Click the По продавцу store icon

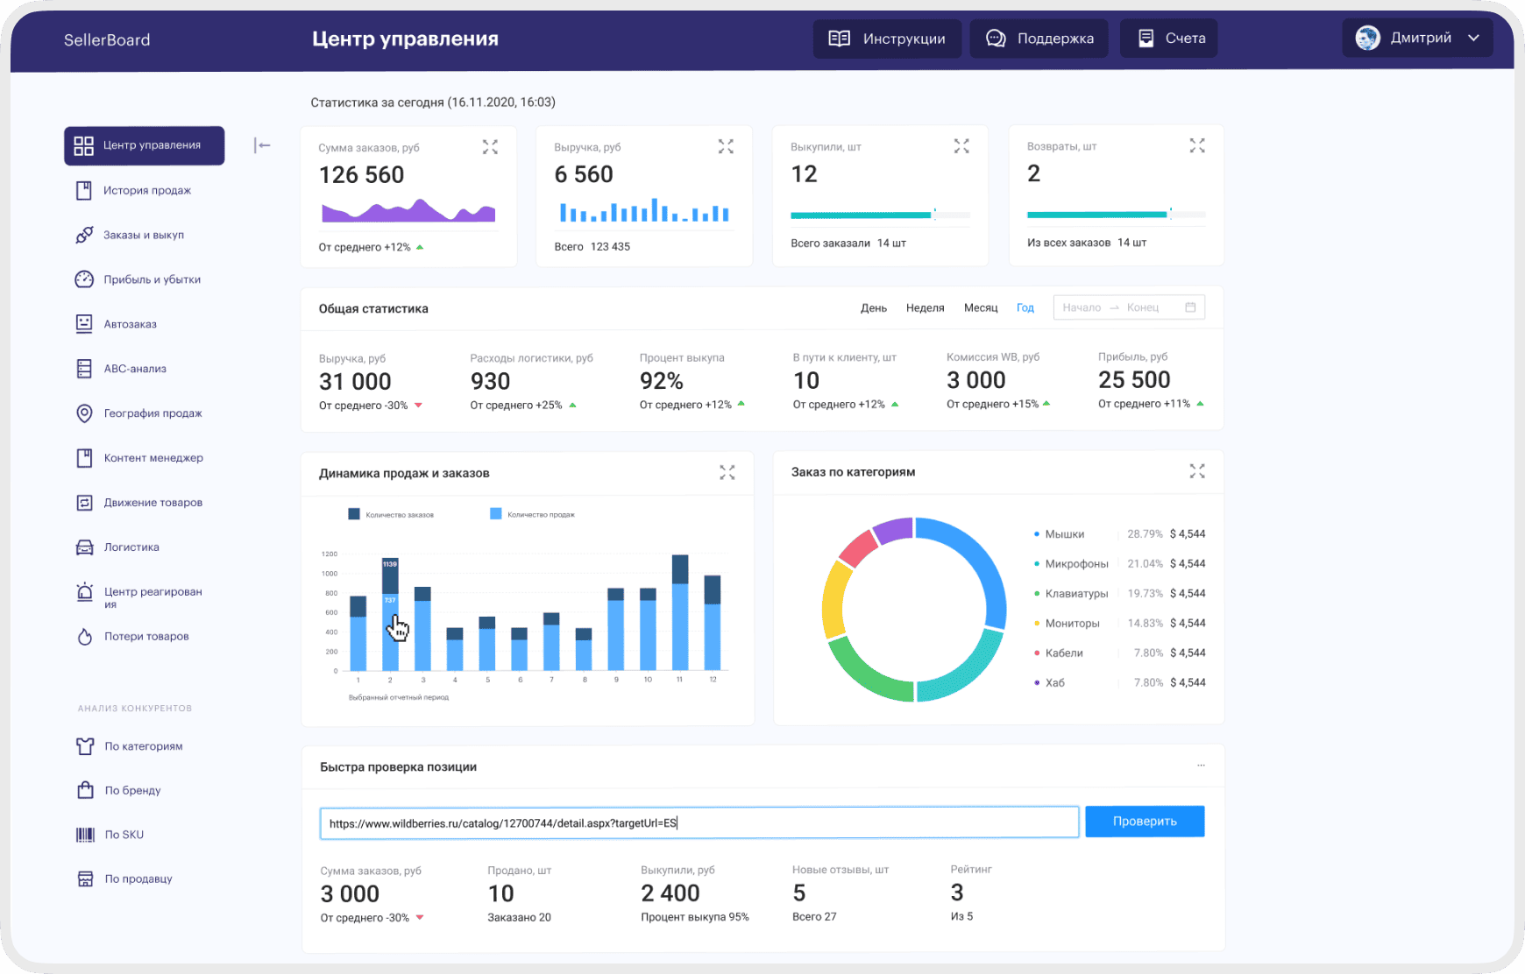pyautogui.click(x=85, y=879)
